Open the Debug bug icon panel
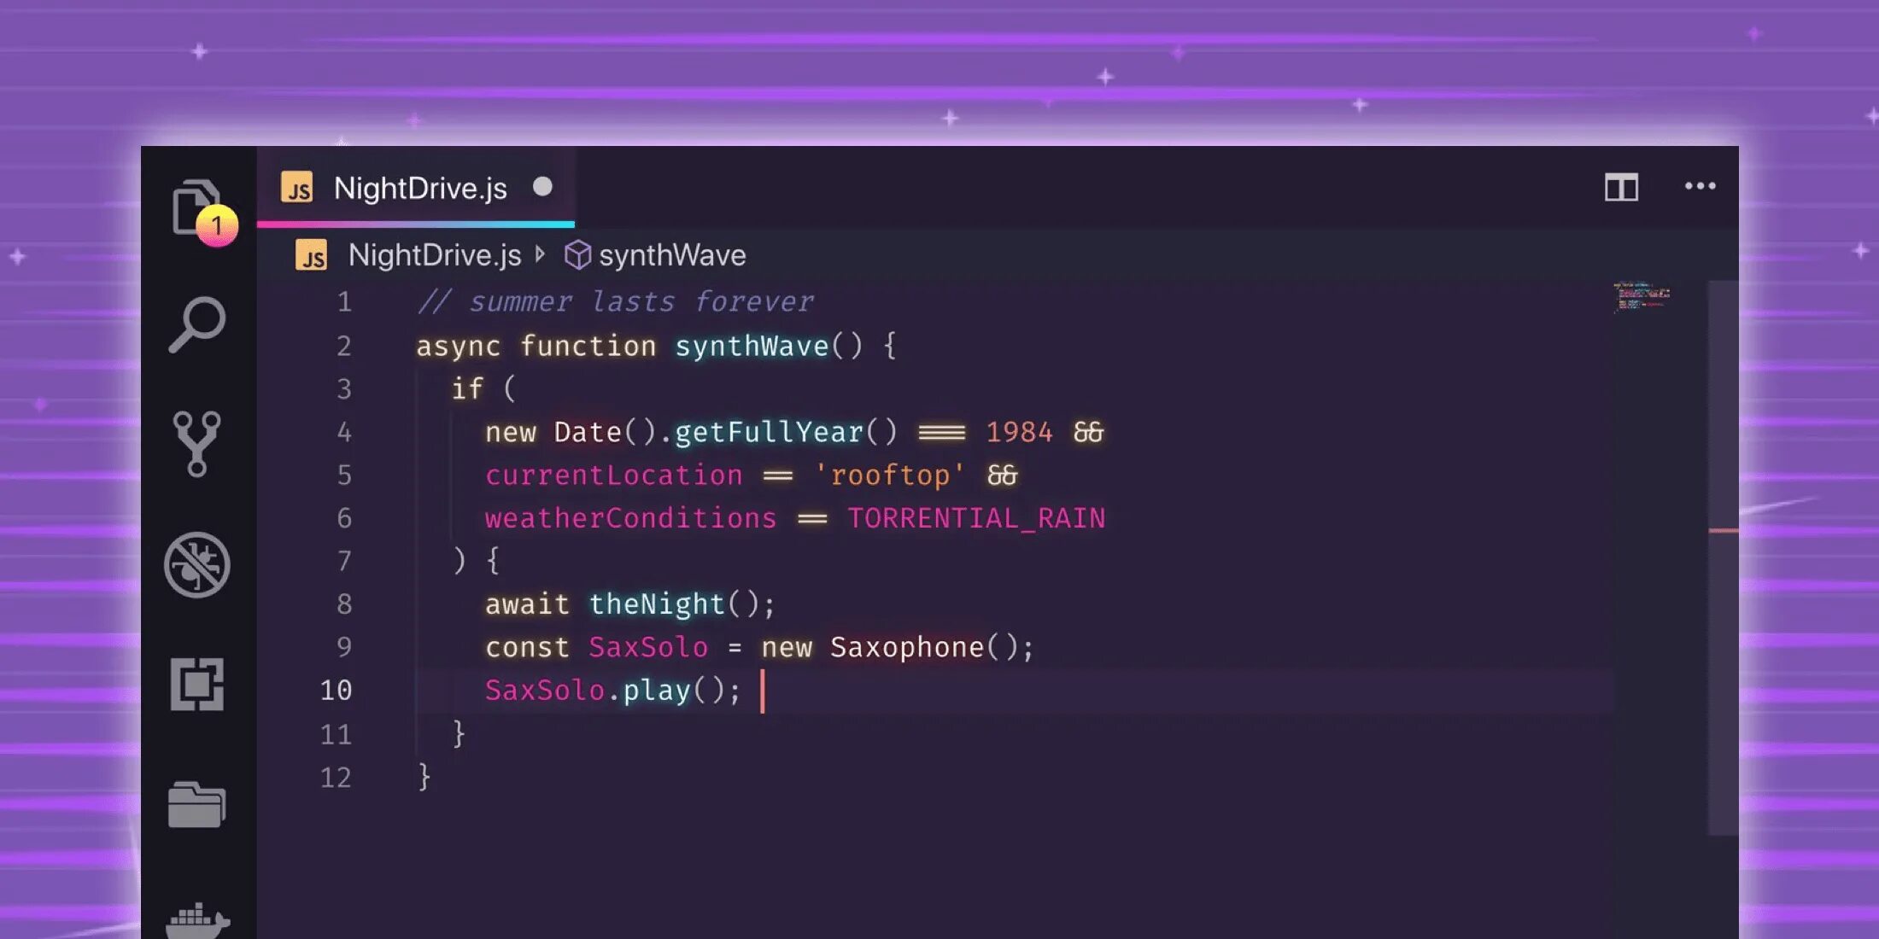Viewport: 1879px width, 939px height. click(x=197, y=565)
